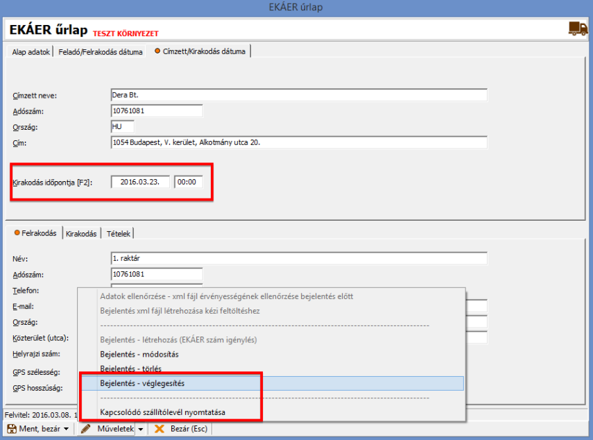Select Bejelentés - módosítás from menu
This screenshot has height=440, width=593.
136,354
